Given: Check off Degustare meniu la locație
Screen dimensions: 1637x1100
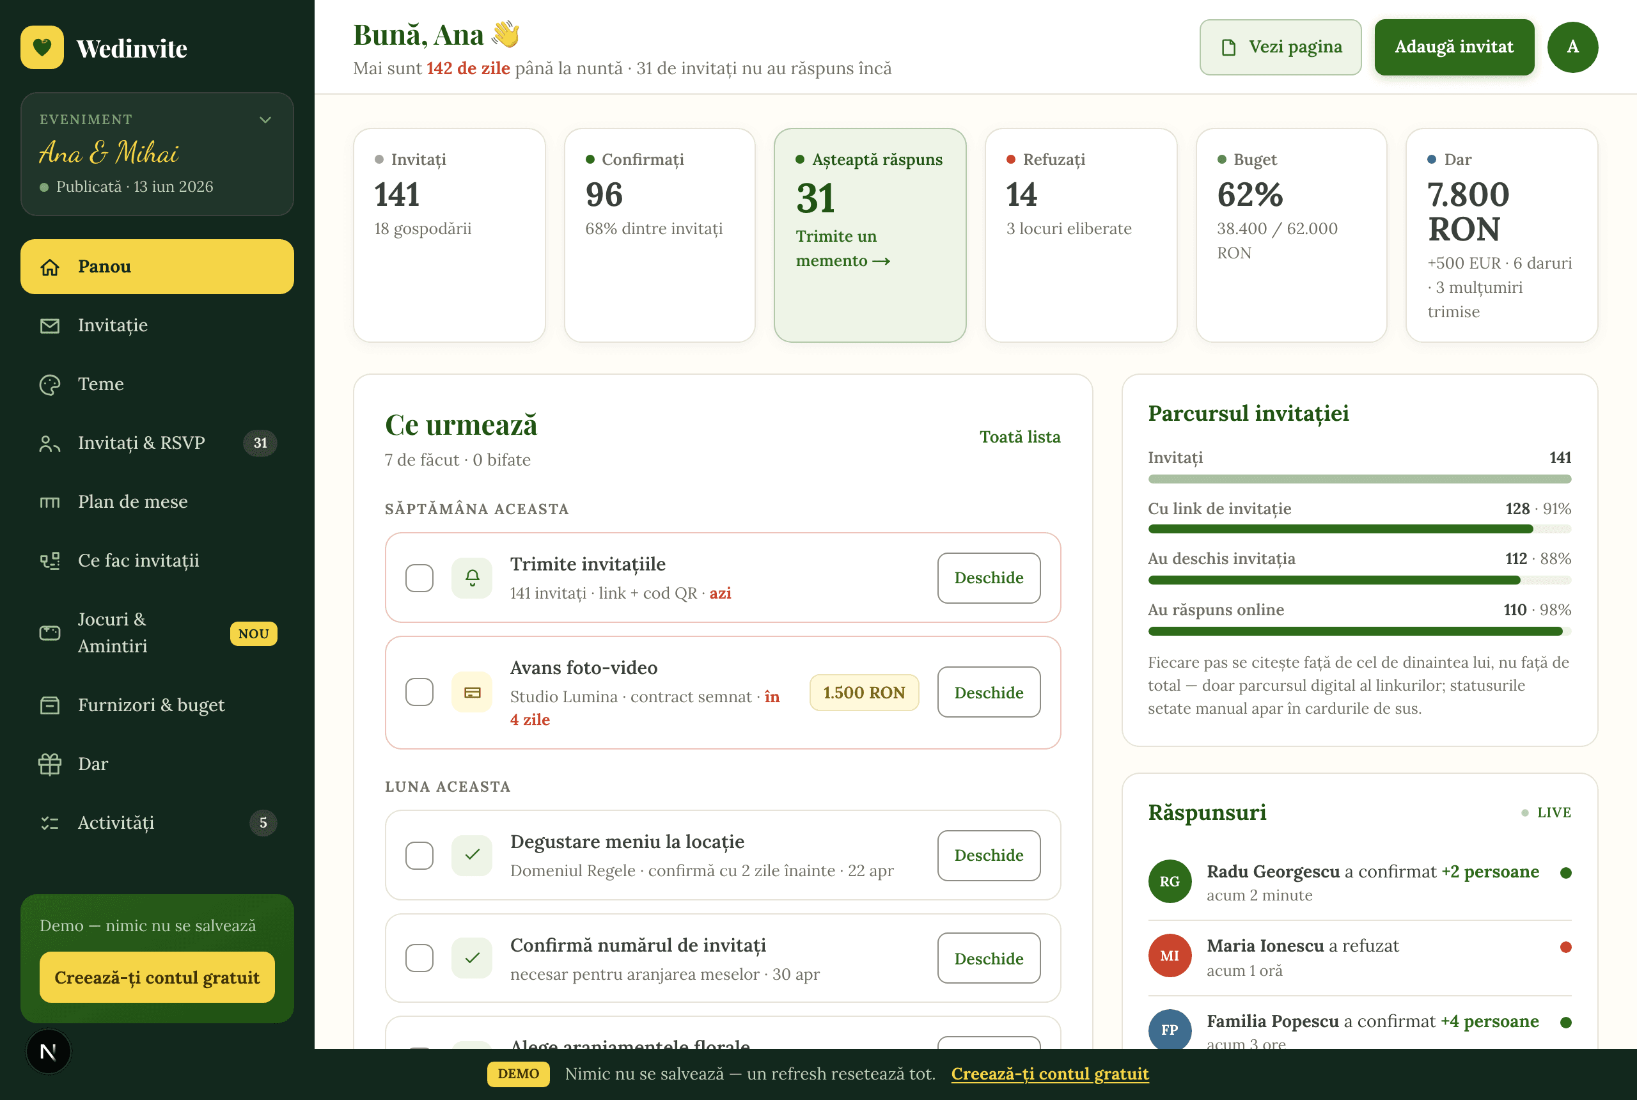Looking at the screenshot, I should click(x=419, y=855).
